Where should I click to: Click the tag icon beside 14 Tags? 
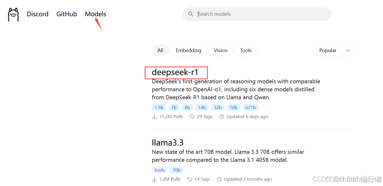[190, 179]
